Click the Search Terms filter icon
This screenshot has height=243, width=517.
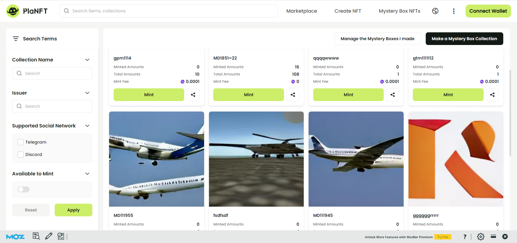coord(16,39)
